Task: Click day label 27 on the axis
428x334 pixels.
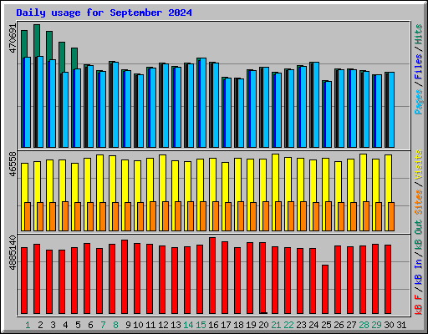Action: pos(351,325)
